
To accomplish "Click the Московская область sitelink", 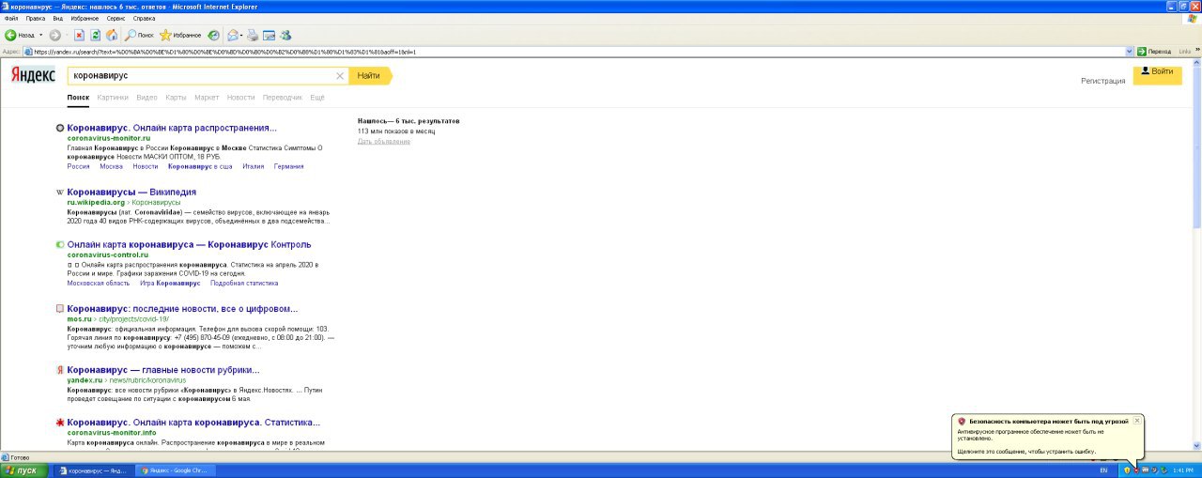I will coord(99,283).
